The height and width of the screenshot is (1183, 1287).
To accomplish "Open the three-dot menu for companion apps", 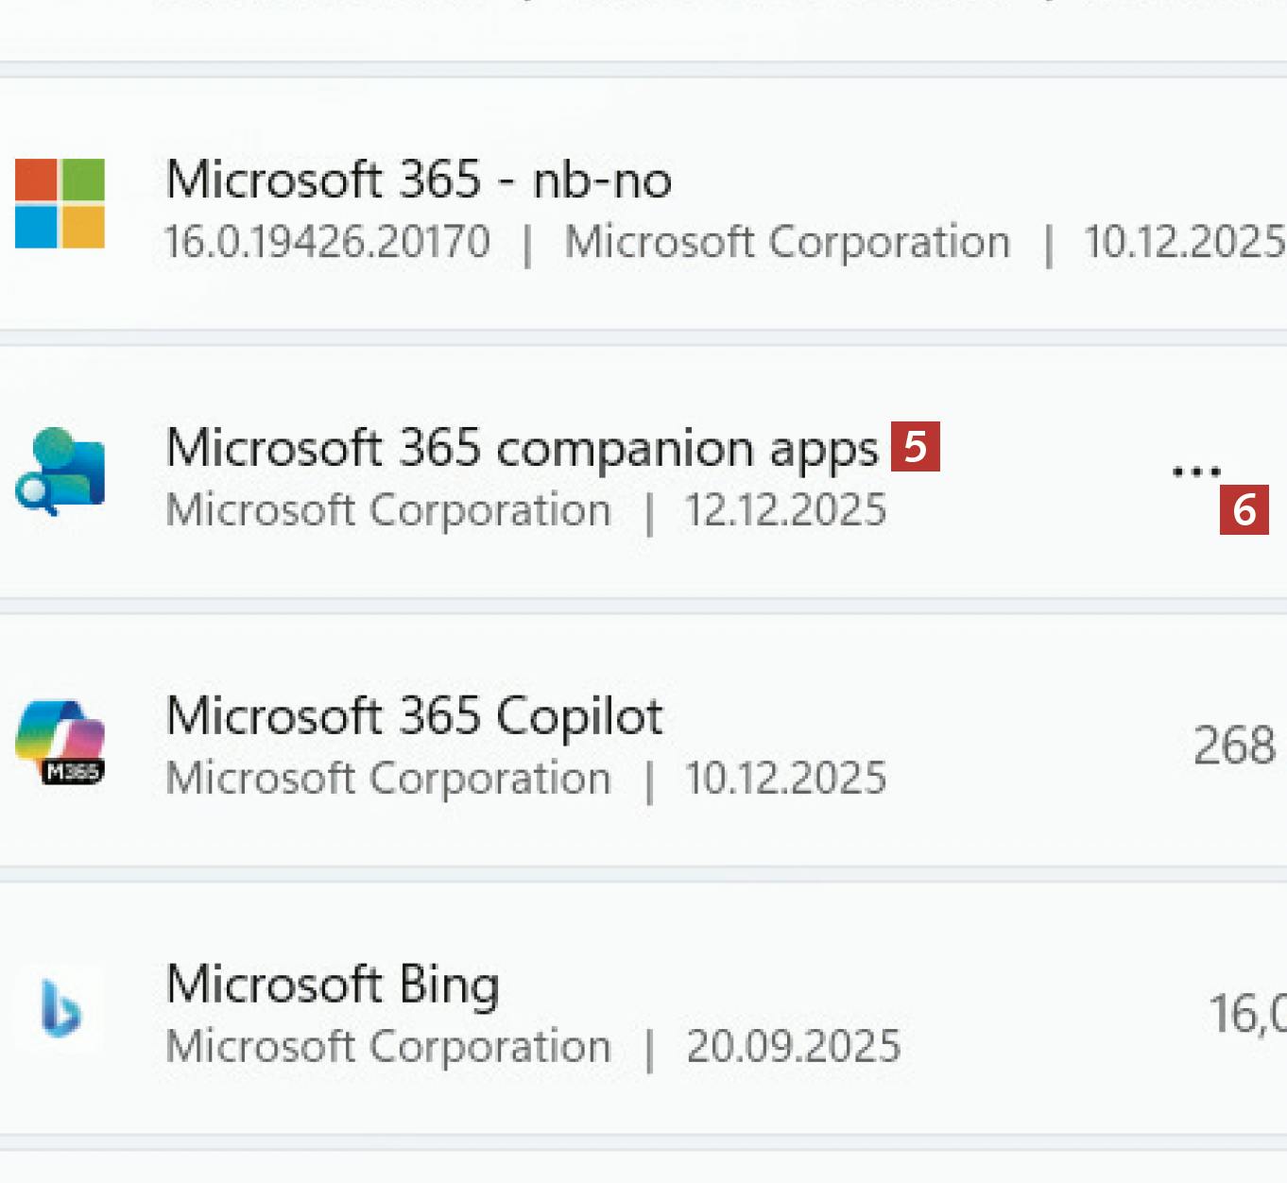I will coord(1196,471).
